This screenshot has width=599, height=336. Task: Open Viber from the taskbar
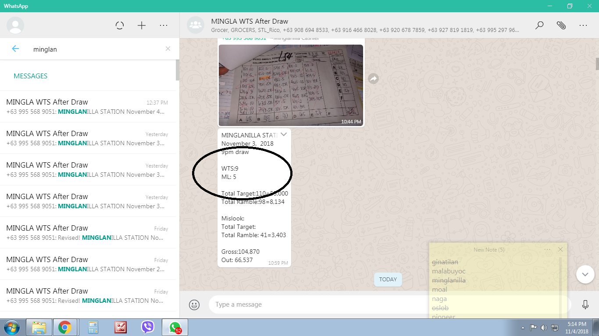pos(148,327)
